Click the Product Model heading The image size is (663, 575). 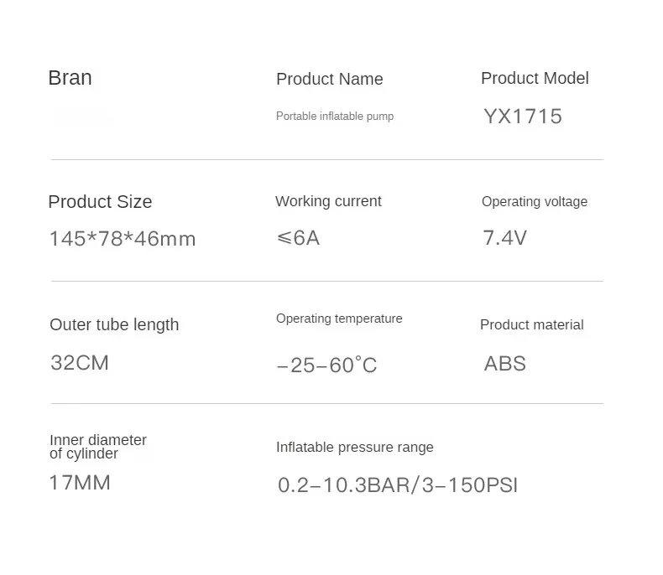pyautogui.click(x=535, y=79)
